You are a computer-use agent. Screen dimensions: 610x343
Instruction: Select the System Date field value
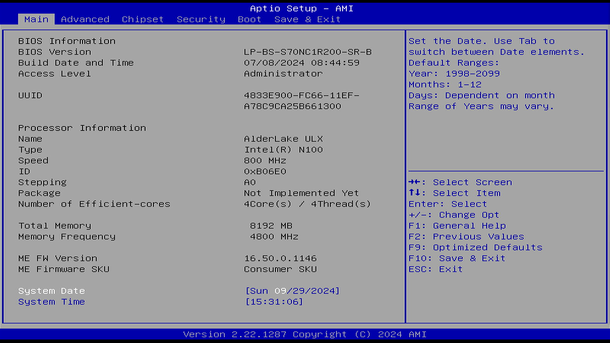(292, 291)
